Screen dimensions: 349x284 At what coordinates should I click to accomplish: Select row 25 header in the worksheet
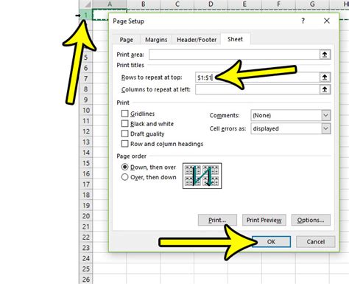coord(86,269)
